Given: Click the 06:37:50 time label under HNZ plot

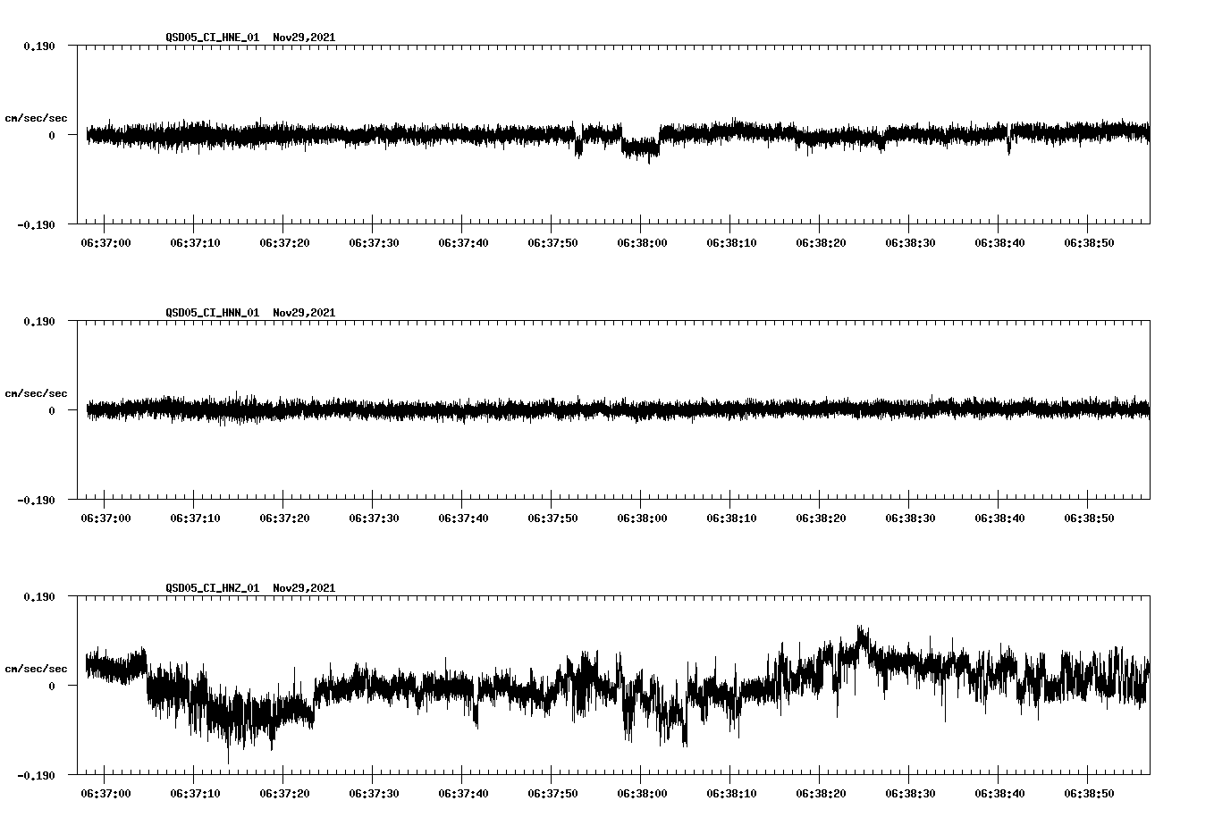Looking at the screenshot, I should [x=552, y=794].
